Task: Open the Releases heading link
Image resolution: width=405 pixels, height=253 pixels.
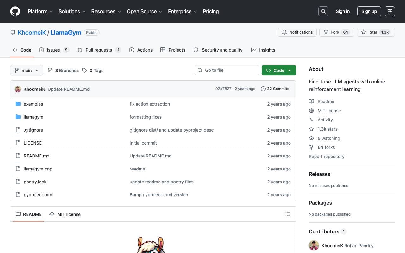Action: point(320,174)
